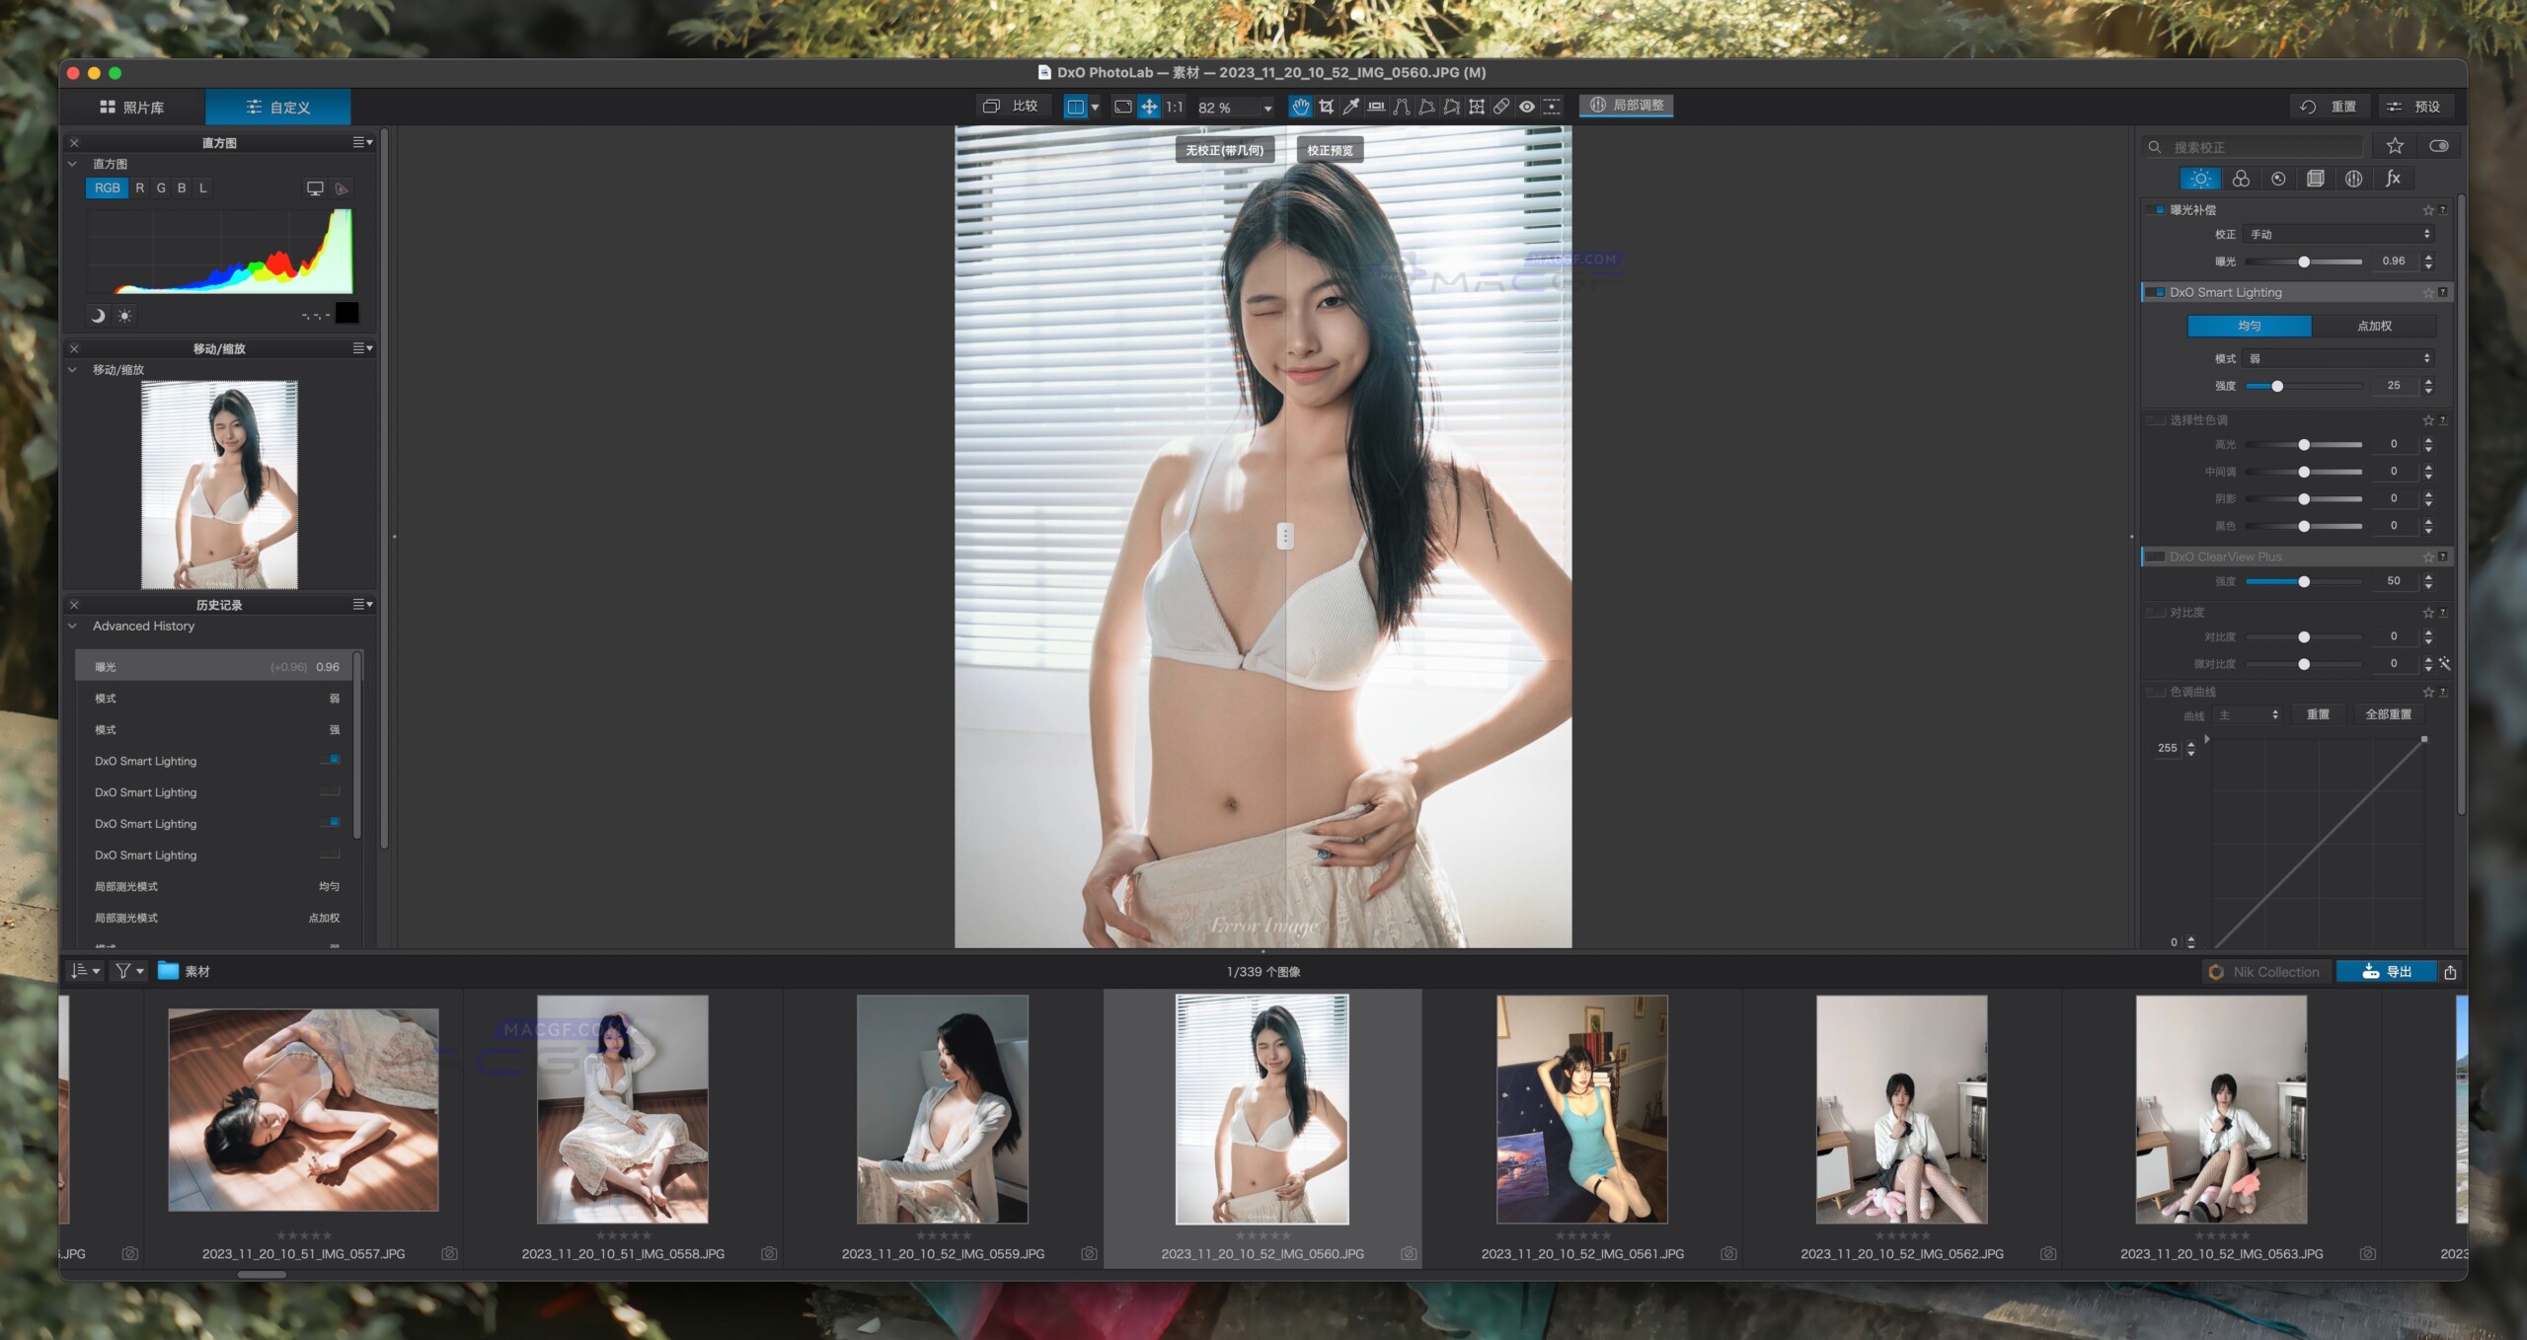Open the Color adjustments panel icon
This screenshot has height=1340, width=2527.
tap(2240, 179)
